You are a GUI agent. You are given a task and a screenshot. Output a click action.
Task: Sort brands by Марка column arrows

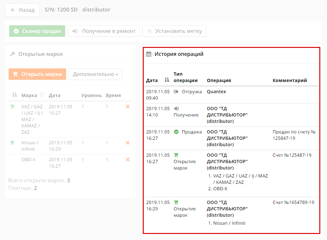pyautogui.click(x=42, y=95)
